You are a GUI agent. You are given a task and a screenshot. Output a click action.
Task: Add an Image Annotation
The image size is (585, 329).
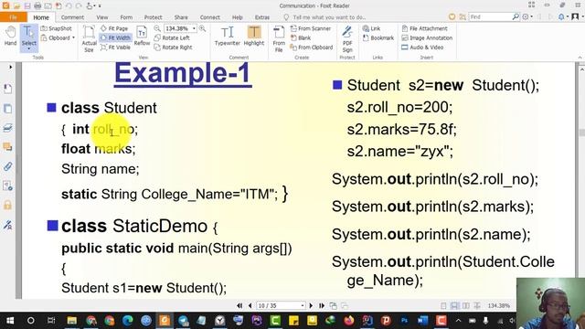[427, 37]
